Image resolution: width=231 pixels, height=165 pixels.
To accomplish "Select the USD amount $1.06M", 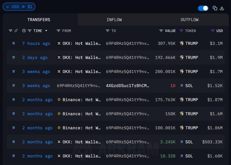I will click(x=215, y=128).
